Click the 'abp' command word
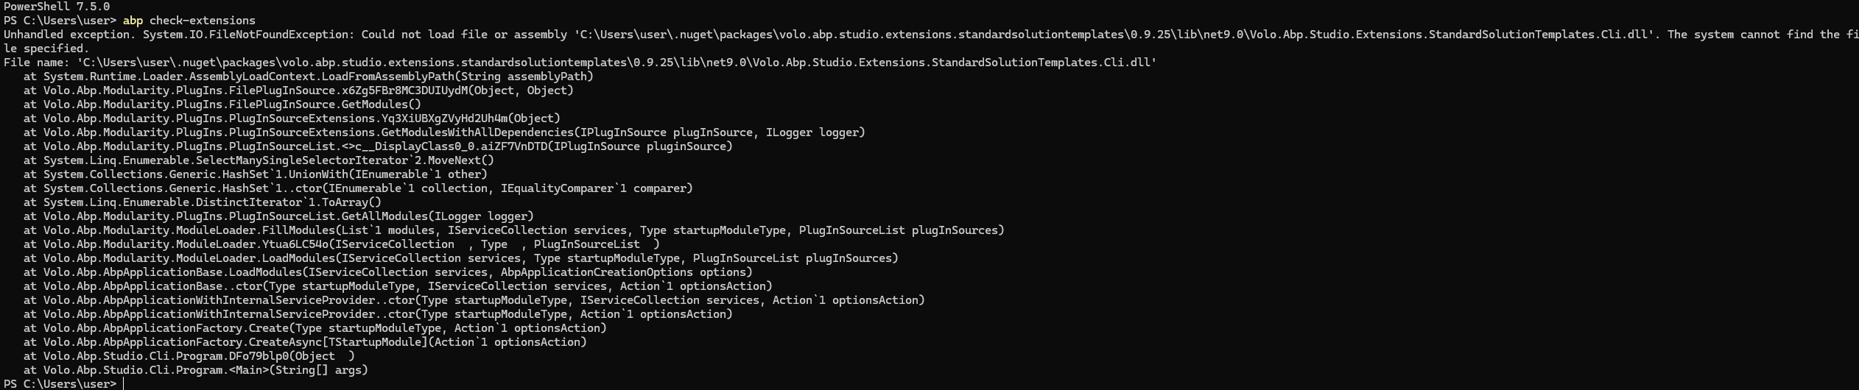This screenshot has width=1859, height=390. pyautogui.click(x=133, y=20)
